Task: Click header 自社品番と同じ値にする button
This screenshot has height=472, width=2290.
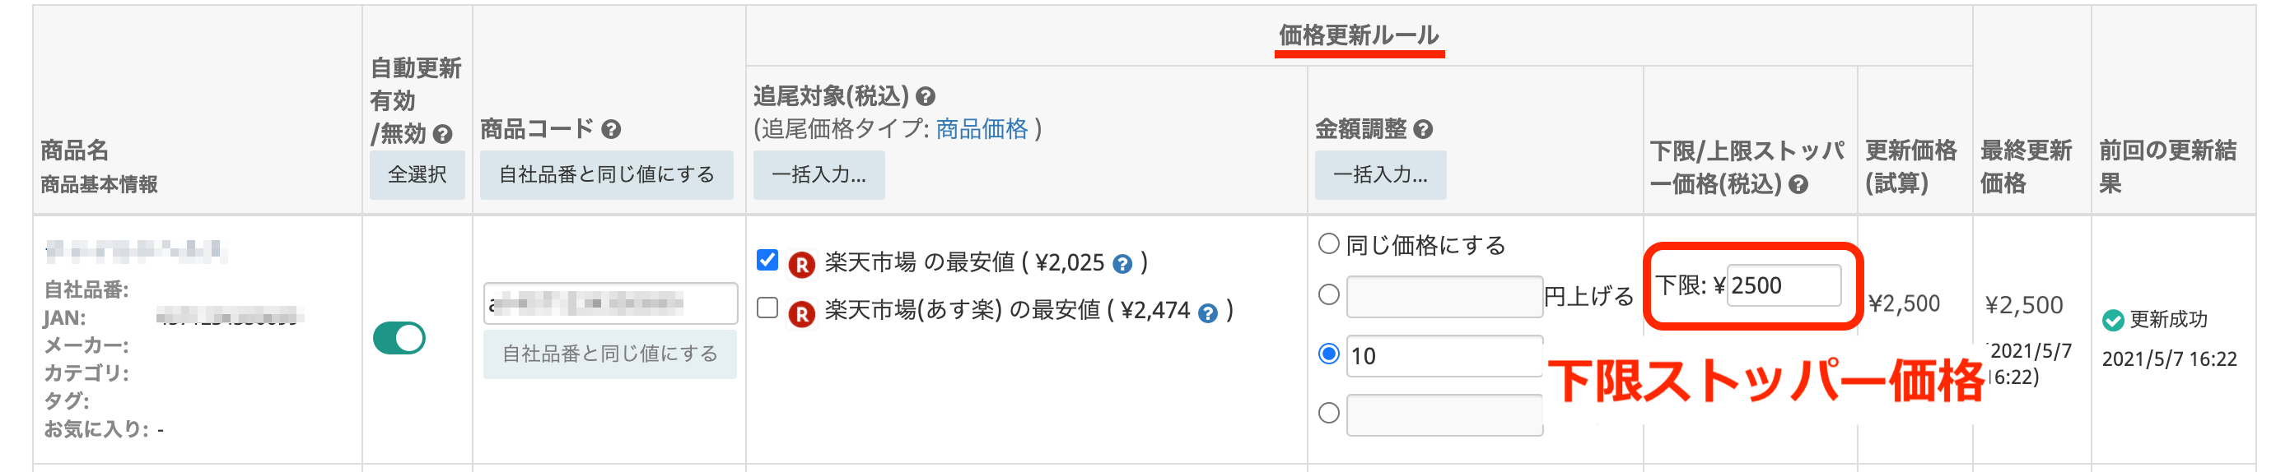Action: point(606,175)
